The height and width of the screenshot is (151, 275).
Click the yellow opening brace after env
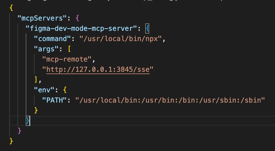[65, 90]
